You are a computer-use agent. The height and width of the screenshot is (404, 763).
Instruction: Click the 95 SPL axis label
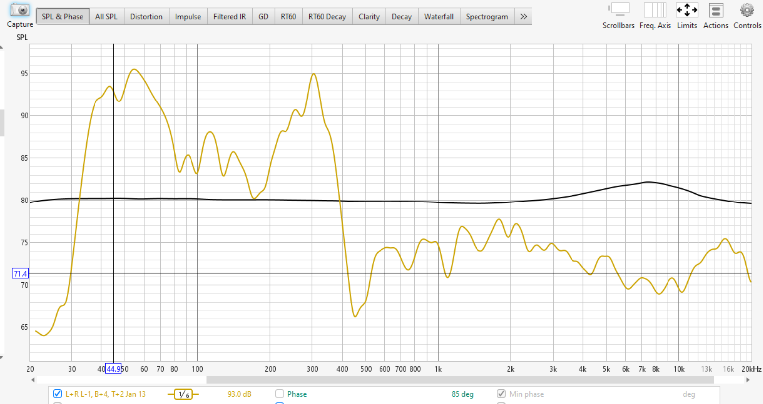click(x=24, y=73)
